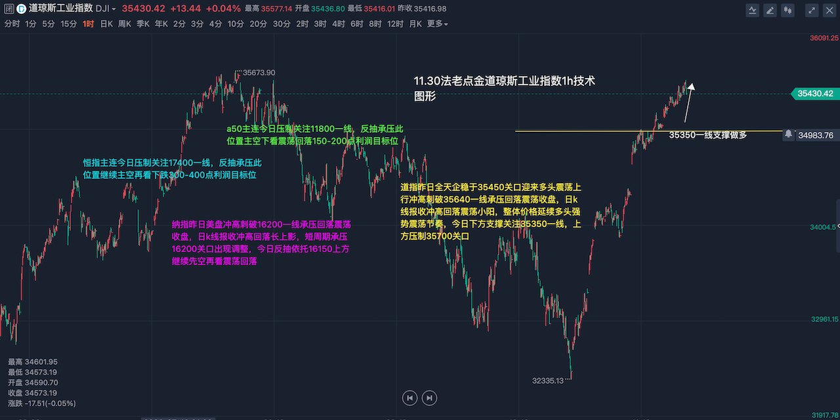
Task: Select the 周K weekly interval
Action: click(x=124, y=24)
